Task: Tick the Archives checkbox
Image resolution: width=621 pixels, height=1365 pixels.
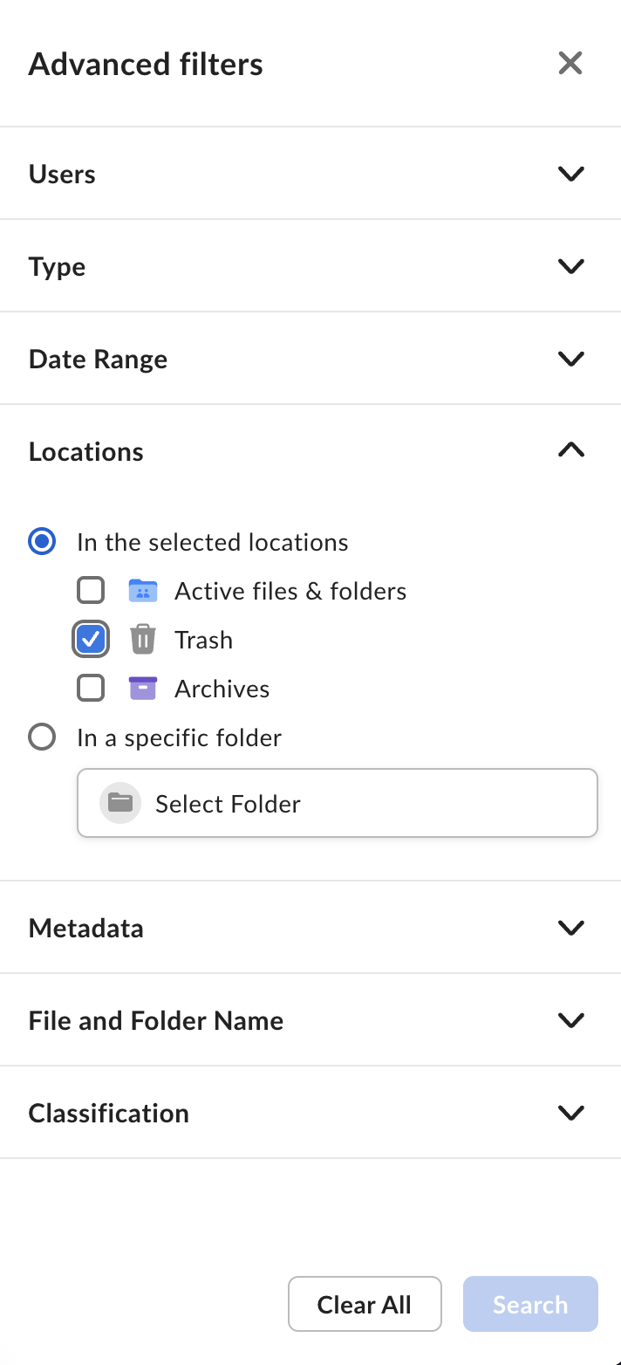Action: tap(91, 689)
